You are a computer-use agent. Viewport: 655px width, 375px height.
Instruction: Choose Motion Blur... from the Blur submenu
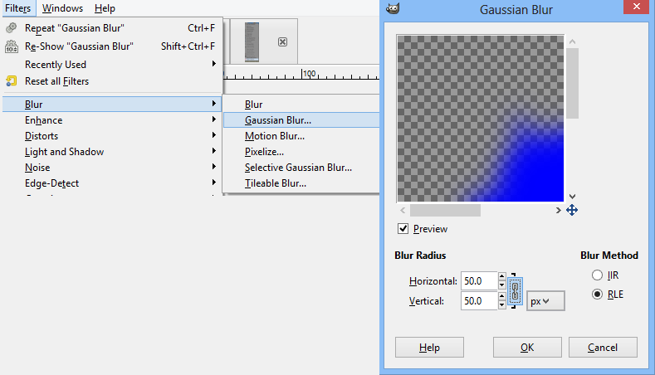click(274, 136)
